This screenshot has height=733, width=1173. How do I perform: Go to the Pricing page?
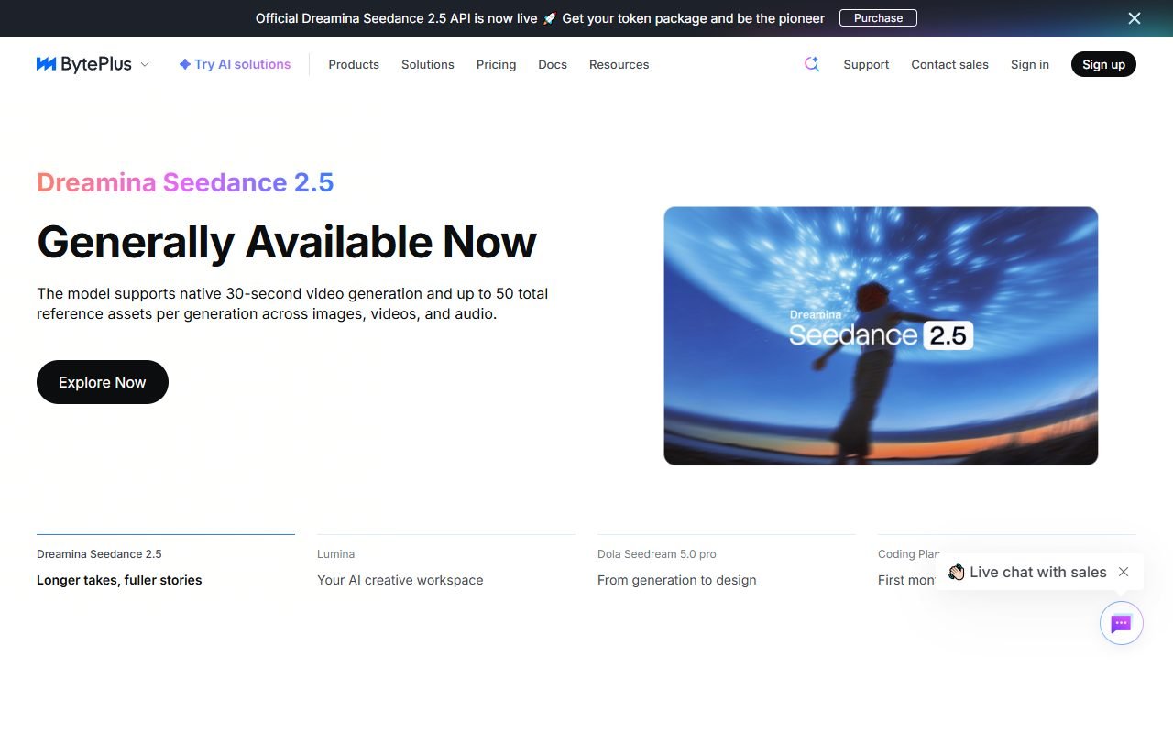[x=496, y=64]
